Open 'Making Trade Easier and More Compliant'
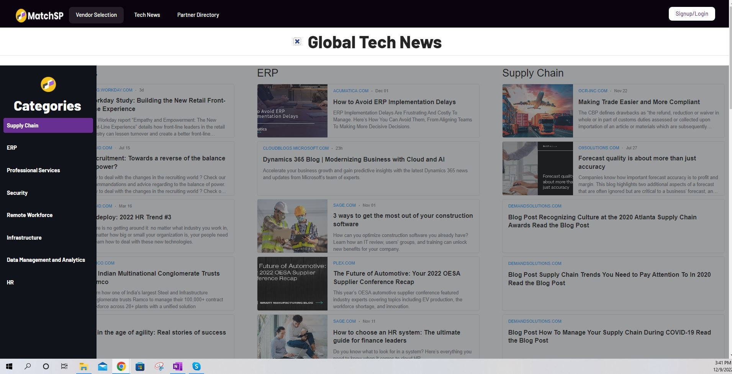This screenshot has height=374, width=732. pos(639,102)
